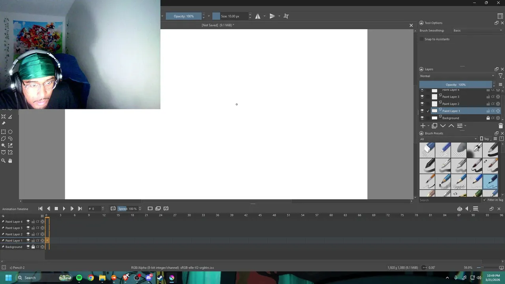The height and width of the screenshot is (284, 505).
Task: Open the horizontal mirror options dropdown
Action: (x=264, y=16)
